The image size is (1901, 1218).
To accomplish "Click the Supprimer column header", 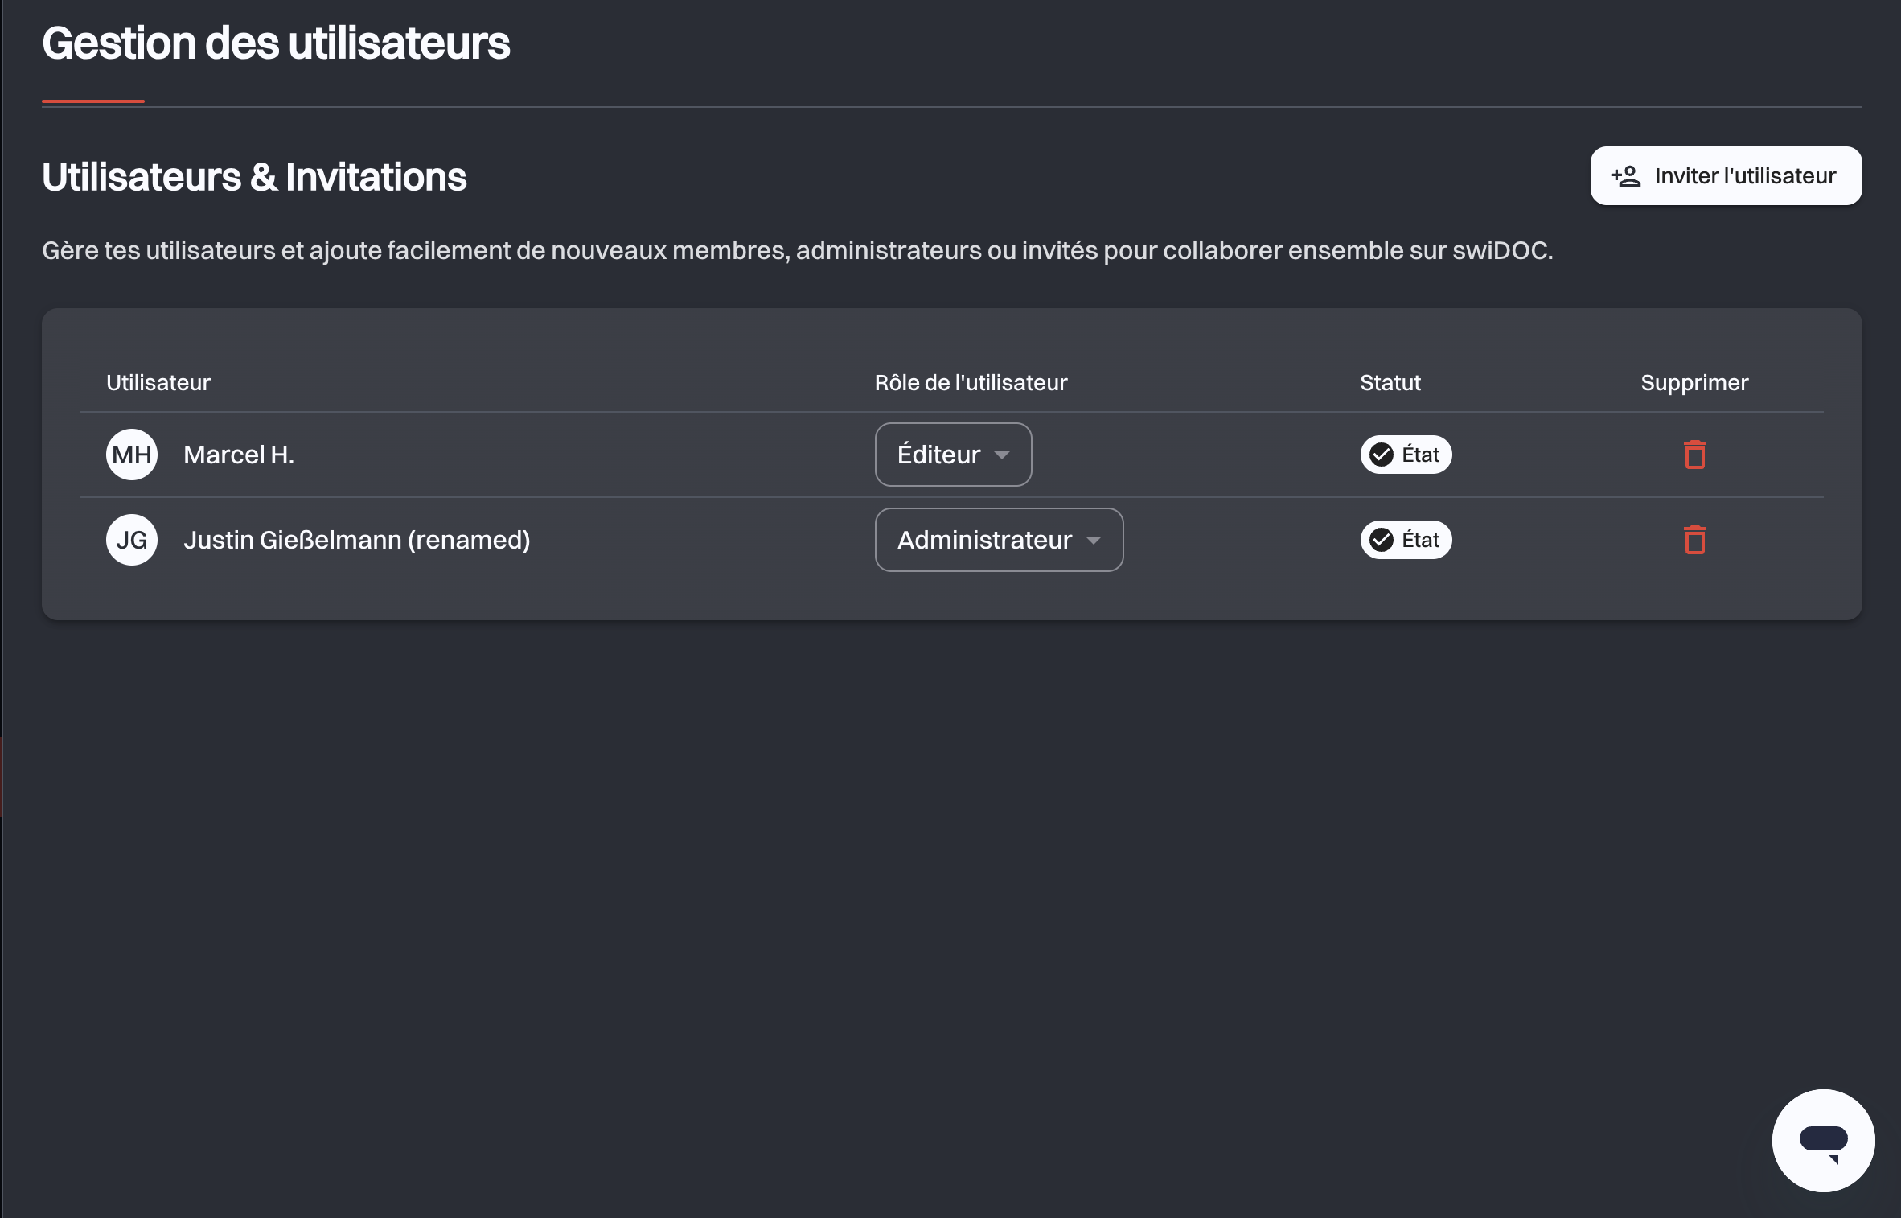I will [x=1694, y=382].
